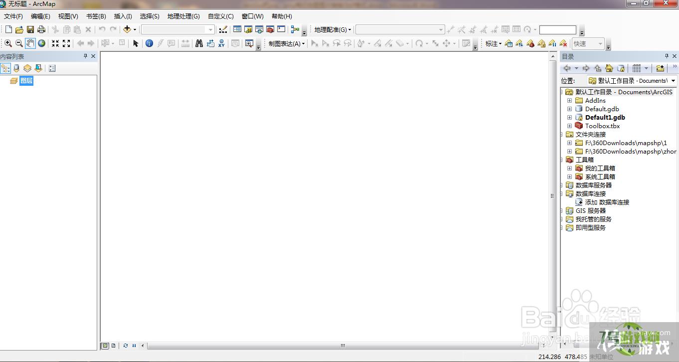Open the Georeferencing layer dropdown
The width and height of the screenshot is (679, 362).
(441, 29)
